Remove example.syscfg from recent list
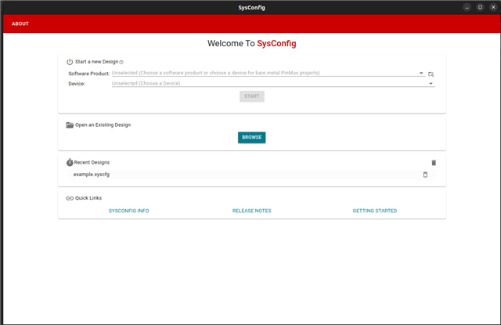 point(425,175)
